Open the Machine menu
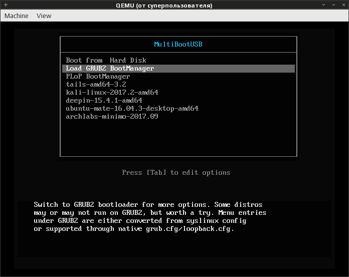This screenshot has width=349, height=277. pos(16,16)
